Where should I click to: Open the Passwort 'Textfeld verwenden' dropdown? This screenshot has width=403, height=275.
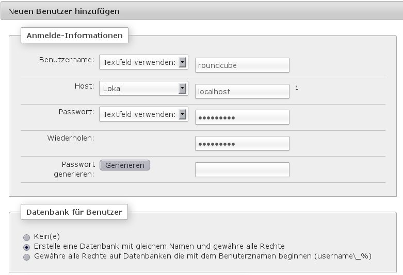143,114
